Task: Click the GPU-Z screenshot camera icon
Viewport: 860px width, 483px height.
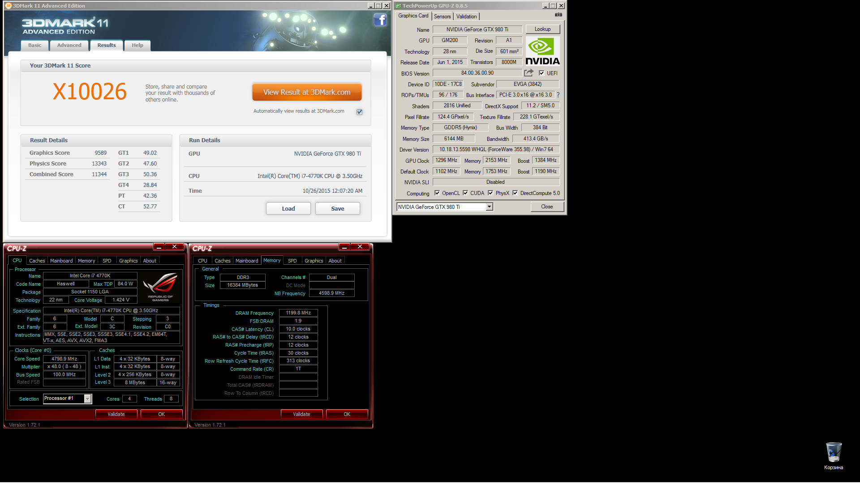Action: (x=558, y=15)
